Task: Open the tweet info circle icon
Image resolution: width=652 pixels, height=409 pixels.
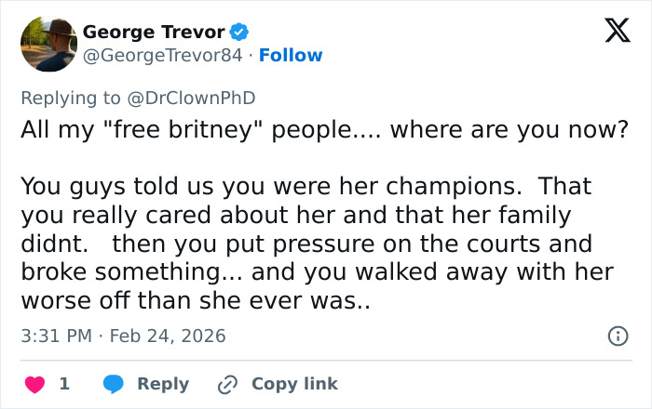Action: click(x=617, y=336)
